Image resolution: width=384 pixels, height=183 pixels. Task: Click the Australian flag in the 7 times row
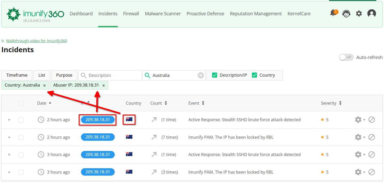pos(129,137)
